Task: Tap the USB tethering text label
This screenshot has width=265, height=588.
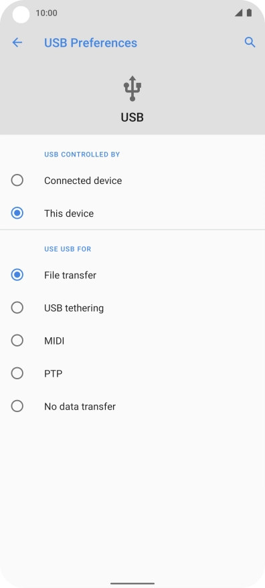Action: tap(74, 308)
